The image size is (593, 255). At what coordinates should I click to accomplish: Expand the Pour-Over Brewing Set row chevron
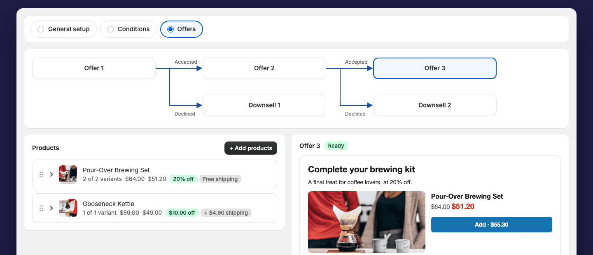click(x=51, y=174)
